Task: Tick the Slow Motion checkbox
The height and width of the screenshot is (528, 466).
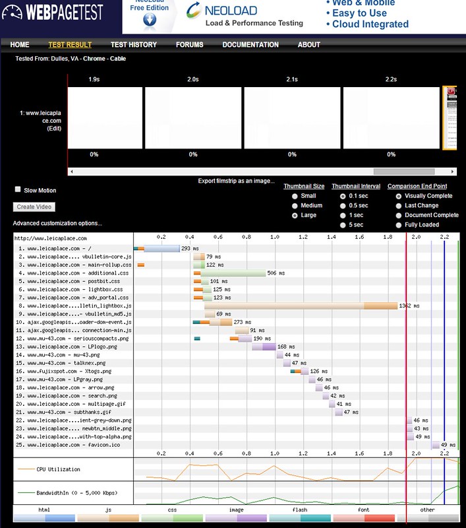Action: coord(18,189)
